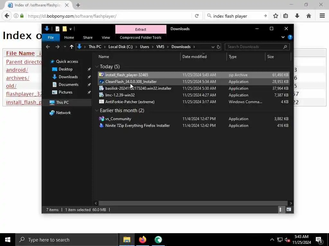The image size is (329, 246).
Task: Open Compressed Folder Tools tab
Action: (x=141, y=37)
